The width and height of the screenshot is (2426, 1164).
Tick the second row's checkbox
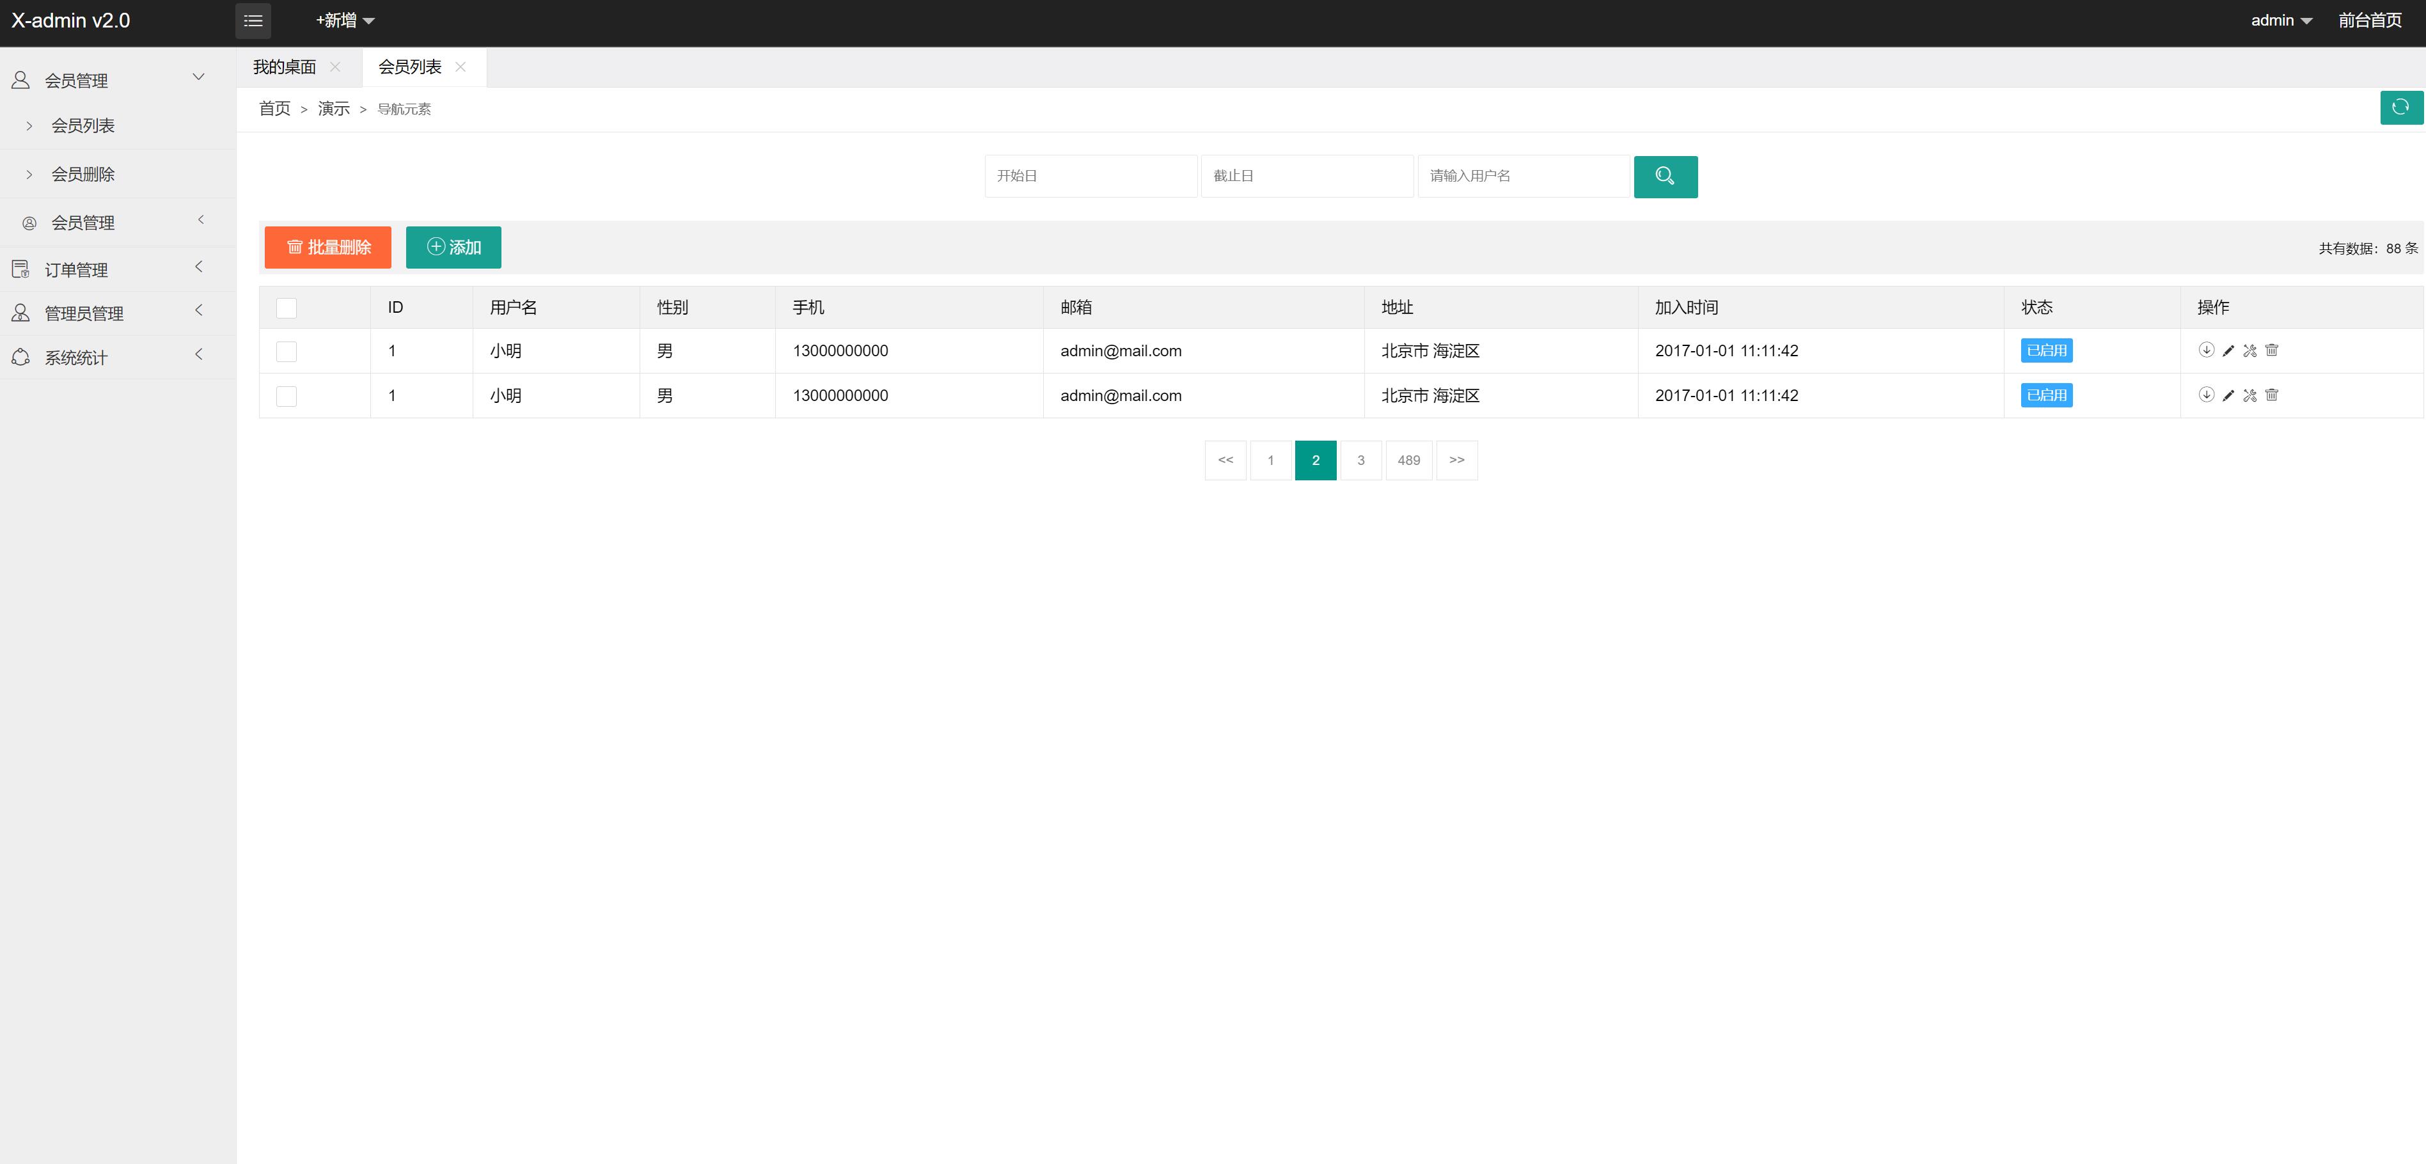(287, 397)
